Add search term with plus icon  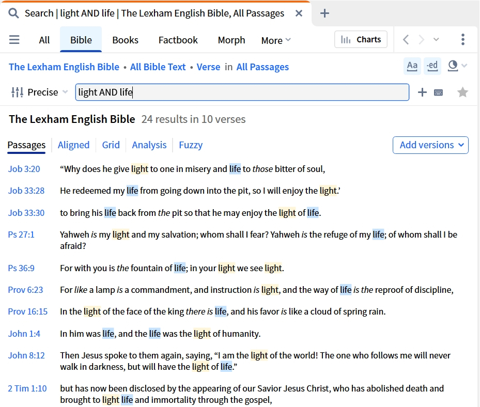tap(422, 92)
